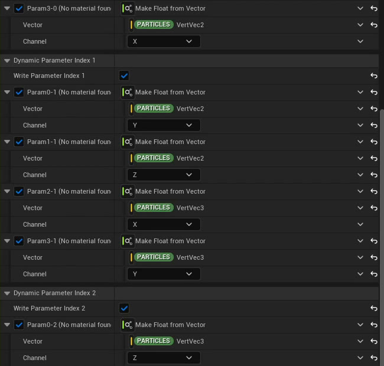This screenshot has height=366, width=384.
Task: Collapse the Param0-1 row
Action: pos(7,92)
